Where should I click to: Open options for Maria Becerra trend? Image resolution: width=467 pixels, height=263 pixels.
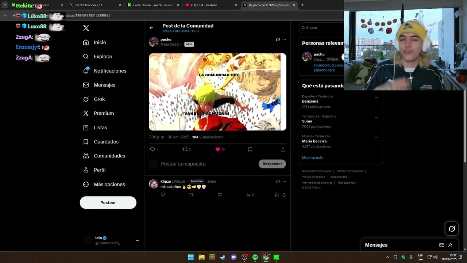tap(377, 137)
